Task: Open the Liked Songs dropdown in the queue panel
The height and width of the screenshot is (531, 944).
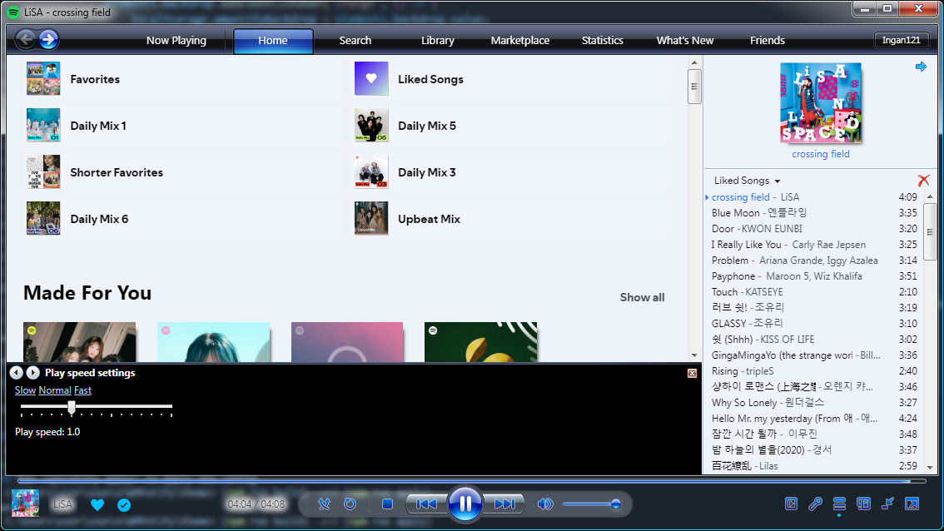Action: (747, 181)
